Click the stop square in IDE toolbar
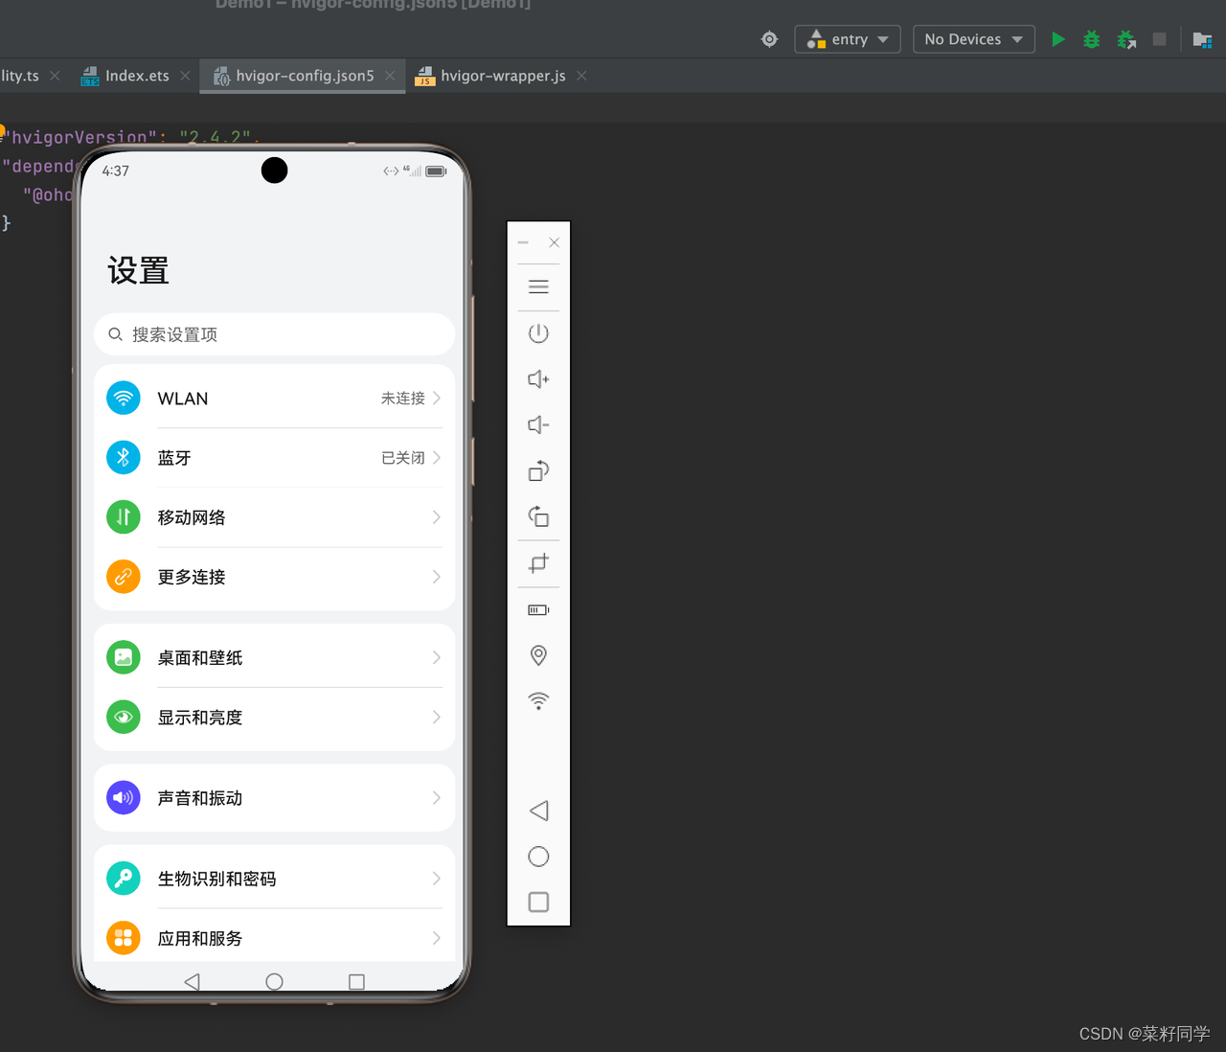 pos(1159,39)
